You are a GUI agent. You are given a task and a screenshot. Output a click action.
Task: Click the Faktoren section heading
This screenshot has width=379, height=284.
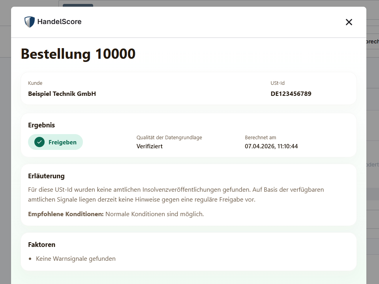click(x=41, y=245)
